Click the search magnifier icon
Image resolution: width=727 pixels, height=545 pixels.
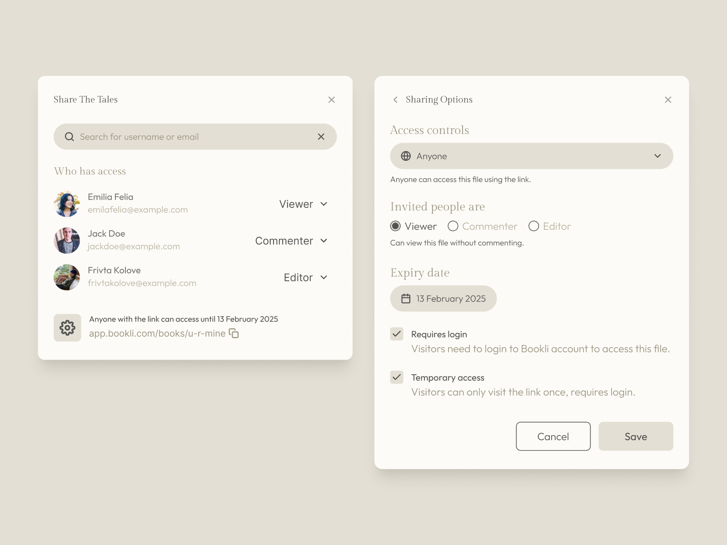69,136
